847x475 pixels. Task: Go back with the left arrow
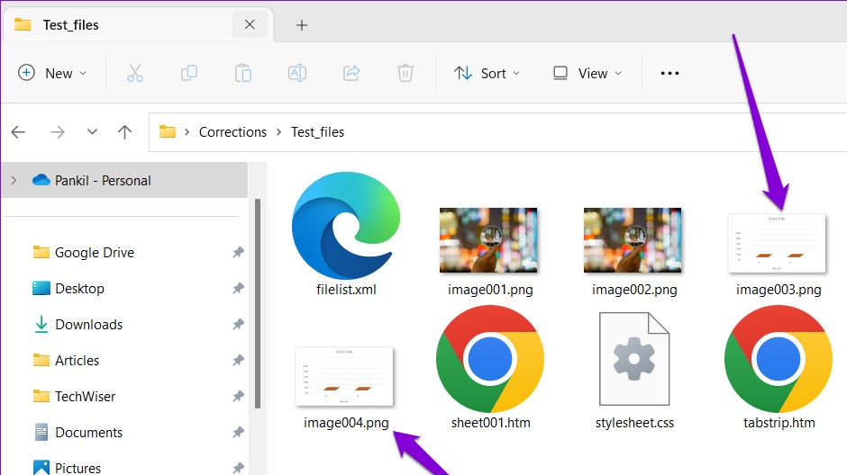tap(18, 132)
